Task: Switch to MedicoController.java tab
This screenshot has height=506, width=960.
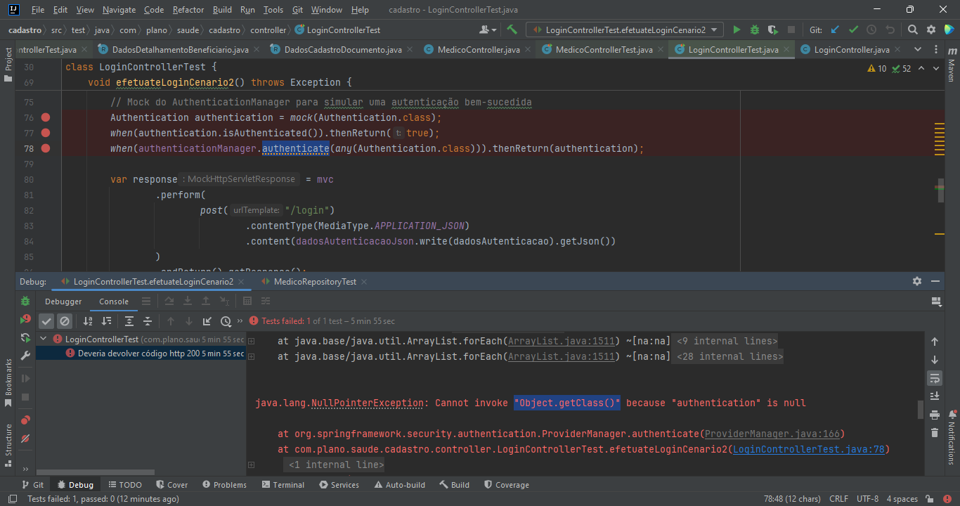Action: coord(478,49)
